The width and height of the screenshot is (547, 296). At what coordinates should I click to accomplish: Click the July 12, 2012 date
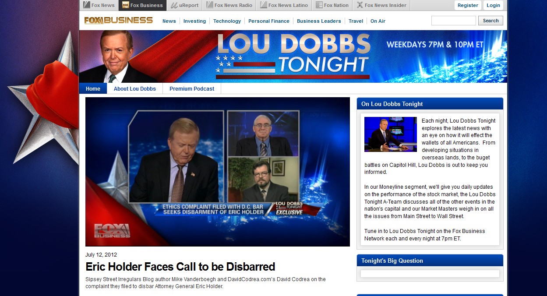point(101,255)
